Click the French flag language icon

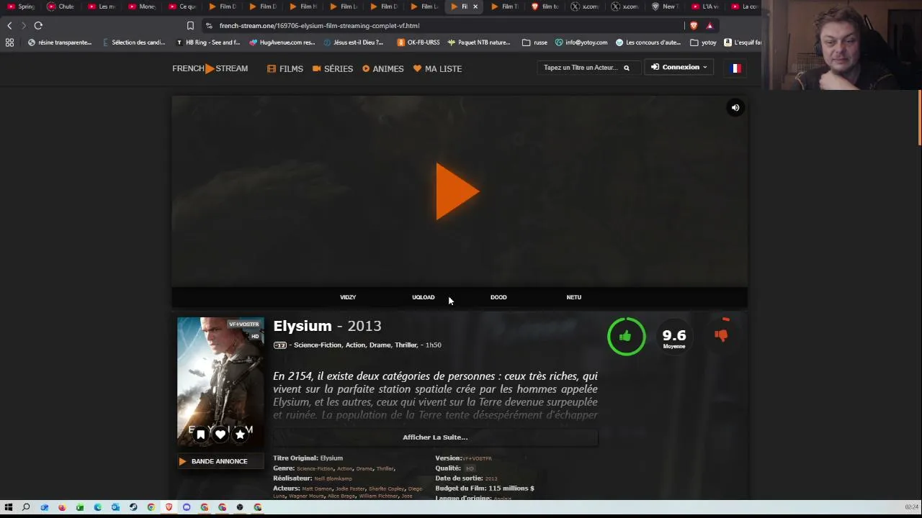(x=735, y=68)
